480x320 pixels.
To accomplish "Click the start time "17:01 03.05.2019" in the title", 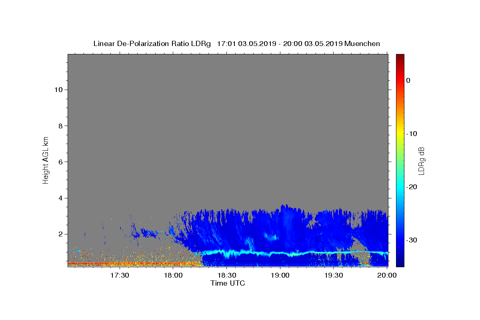I will (x=246, y=44).
